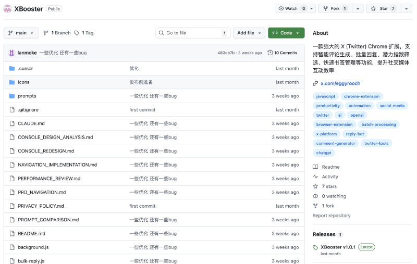The height and width of the screenshot is (264, 417).
Task: Open CONSOLE_REDESIGN.md file
Action: tap(46, 151)
